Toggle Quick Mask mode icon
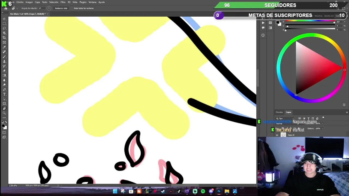Viewport: 349px width, 196px height. click(4, 133)
